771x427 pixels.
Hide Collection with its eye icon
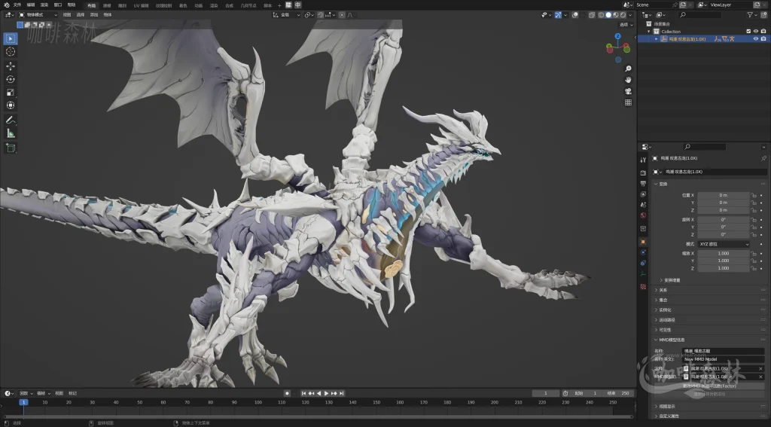click(x=756, y=32)
